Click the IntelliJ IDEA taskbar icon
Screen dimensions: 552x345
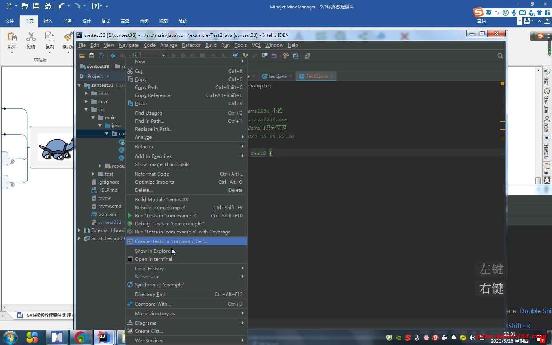[x=103, y=337]
